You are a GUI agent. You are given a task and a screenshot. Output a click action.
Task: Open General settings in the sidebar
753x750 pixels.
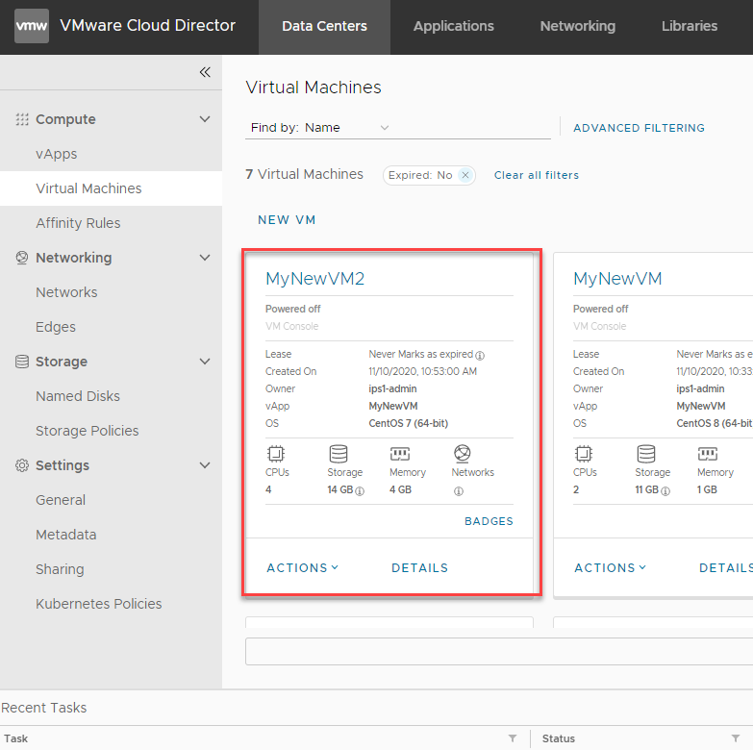pyautogui.click(x=61, y=500)
